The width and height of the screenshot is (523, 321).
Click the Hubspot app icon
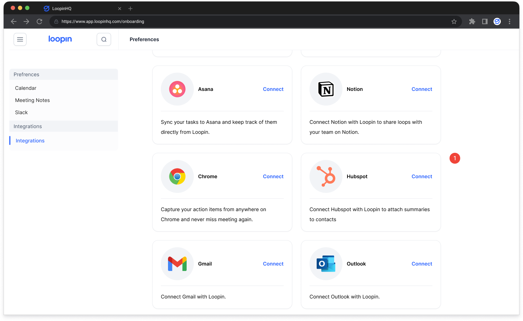(326, 176)
